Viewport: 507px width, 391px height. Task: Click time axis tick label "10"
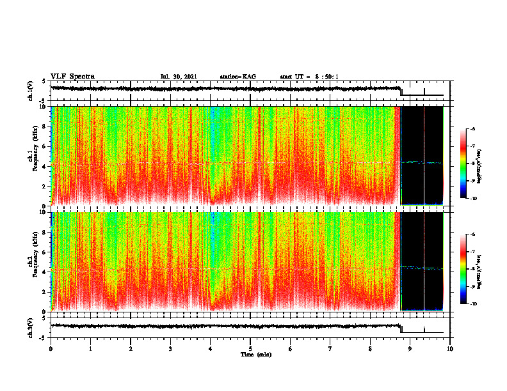point(450,349)
